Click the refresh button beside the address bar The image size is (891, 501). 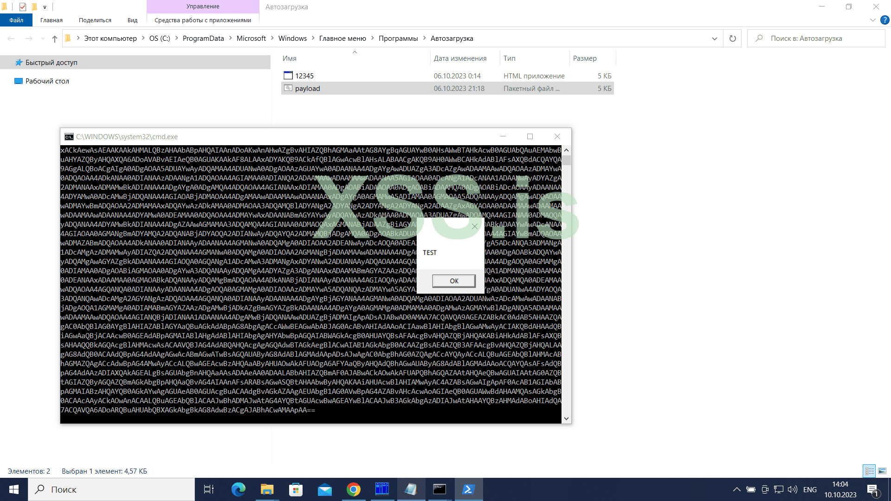732,38
